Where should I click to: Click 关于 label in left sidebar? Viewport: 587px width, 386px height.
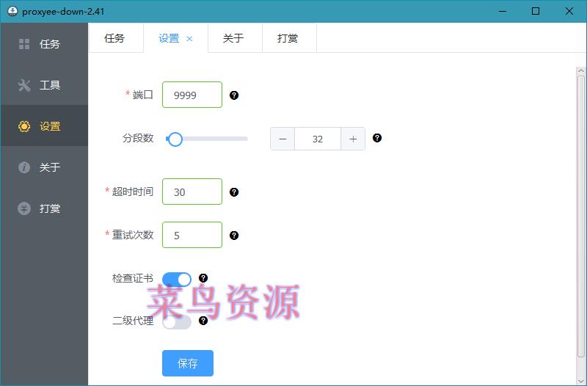50,167
